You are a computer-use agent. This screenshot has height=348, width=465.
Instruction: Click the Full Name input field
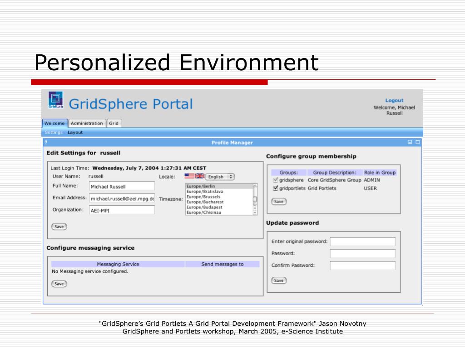click(122, 186)
